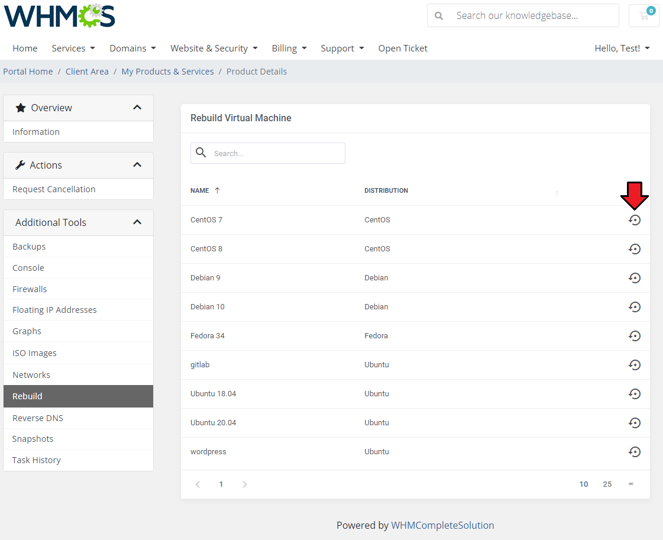
Task: Click the rebuild icon for gitlab
Action: pos(634,365)
